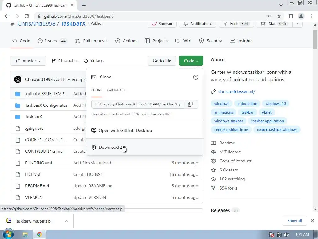Go to the Actions tab
The height and width of the screenshot is (239, 318).
click(x=126, y=41)
